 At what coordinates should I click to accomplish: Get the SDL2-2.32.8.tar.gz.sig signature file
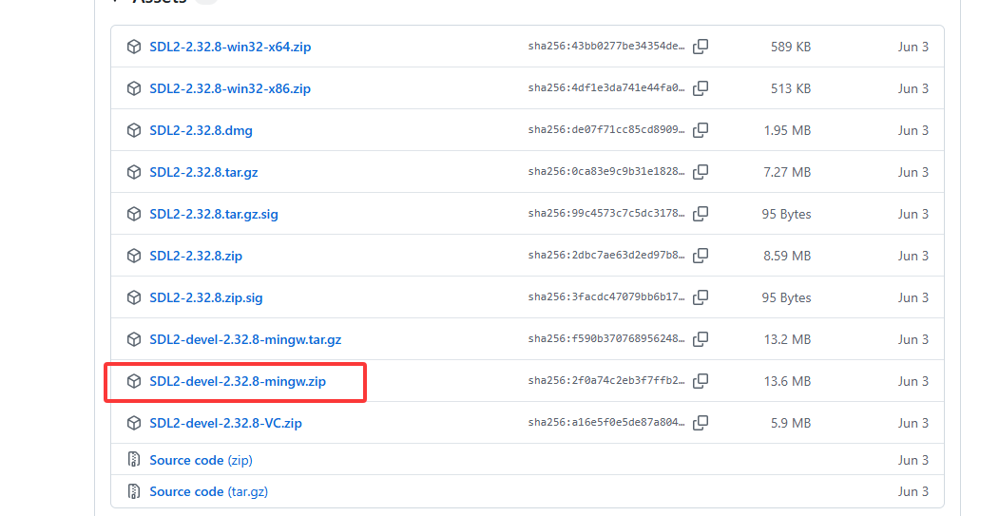coord(214,214)
